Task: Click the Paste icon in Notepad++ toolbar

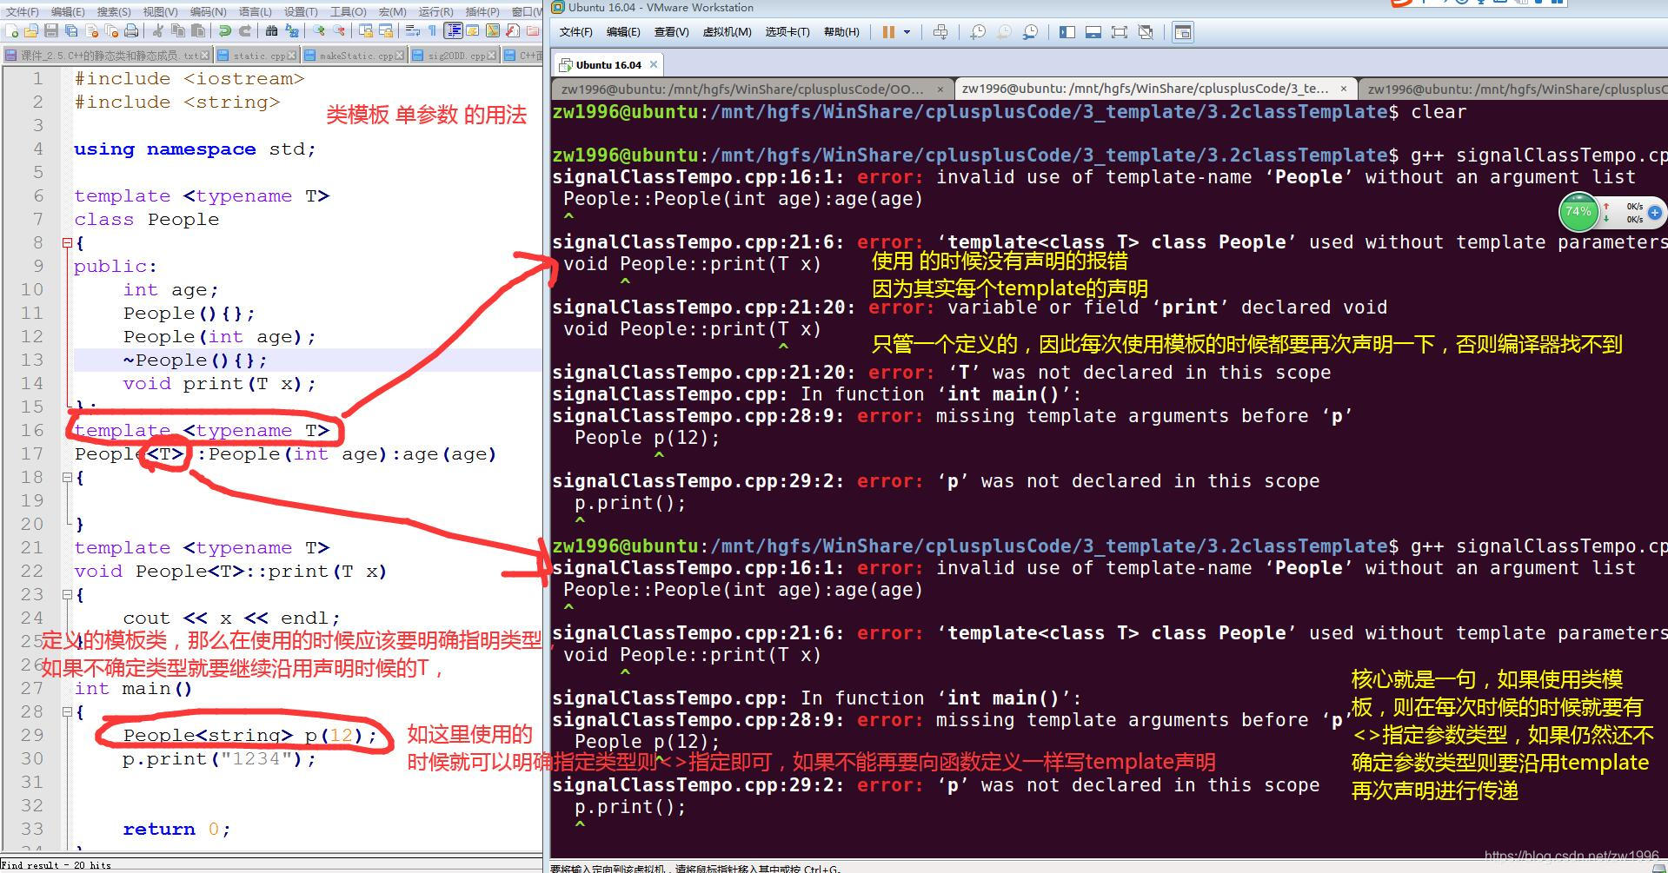Action: tap(198, 31)
